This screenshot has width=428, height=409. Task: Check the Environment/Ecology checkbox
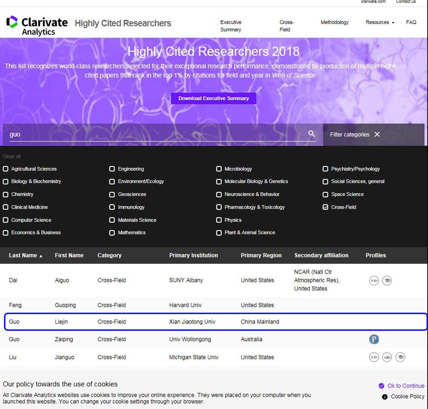(x=112, y=182)
